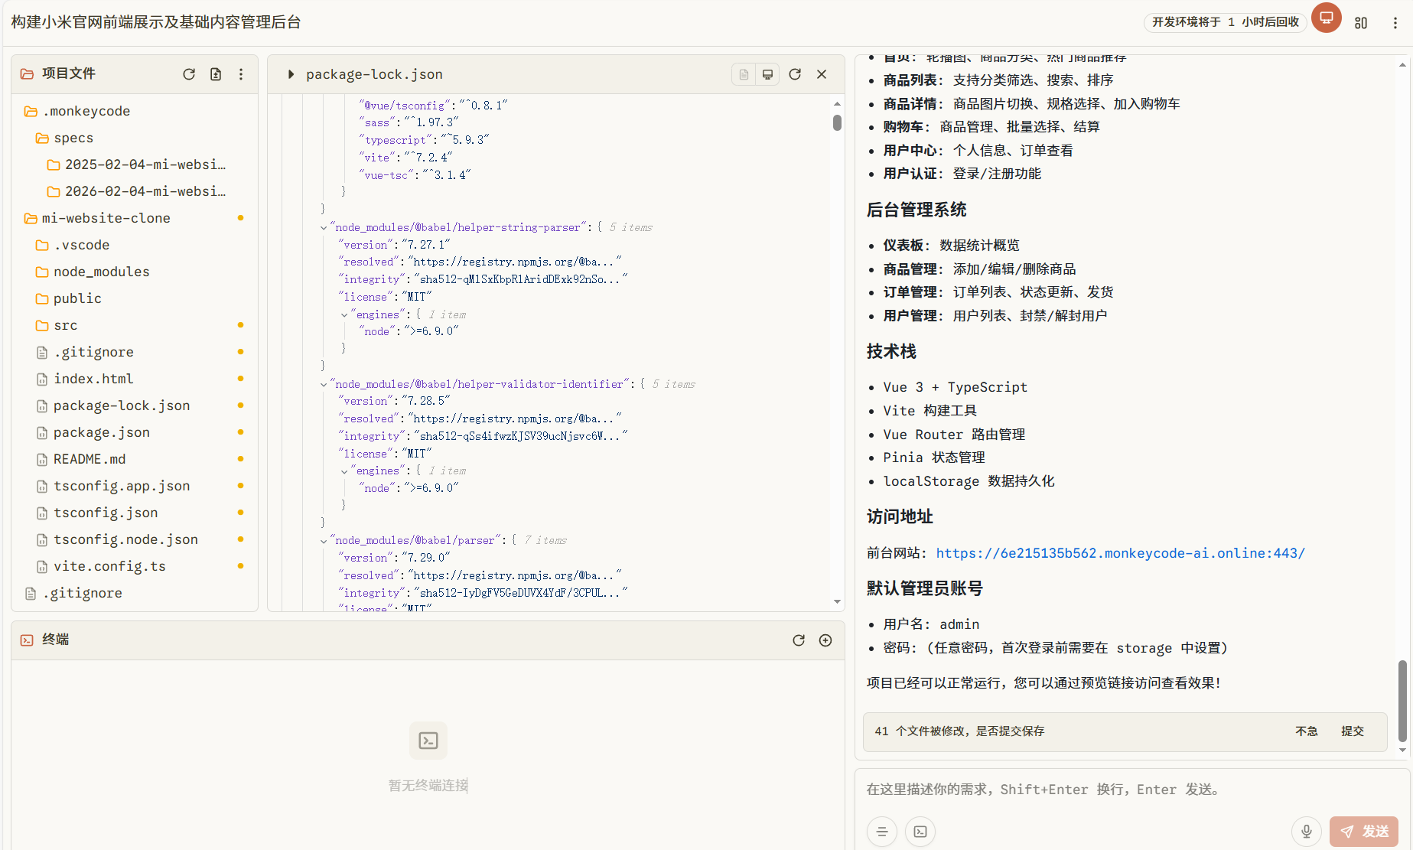
Task: Refresh the 项目文件 file tree
Action: click(x=189, y=73)
